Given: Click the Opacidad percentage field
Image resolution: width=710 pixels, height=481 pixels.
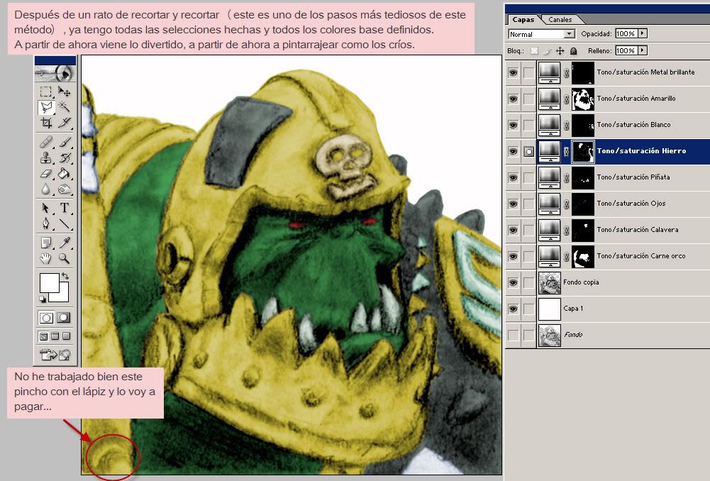Looking at the screenshot, I should [x=626, y=33].
